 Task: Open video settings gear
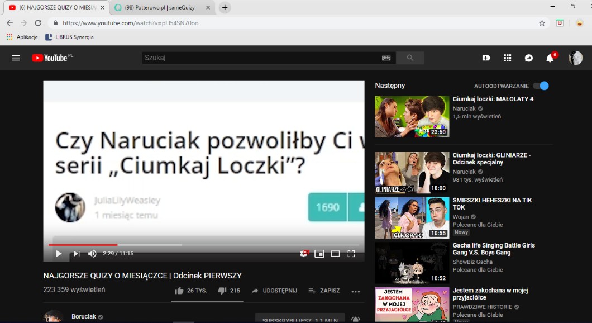(x=303, y=254)
